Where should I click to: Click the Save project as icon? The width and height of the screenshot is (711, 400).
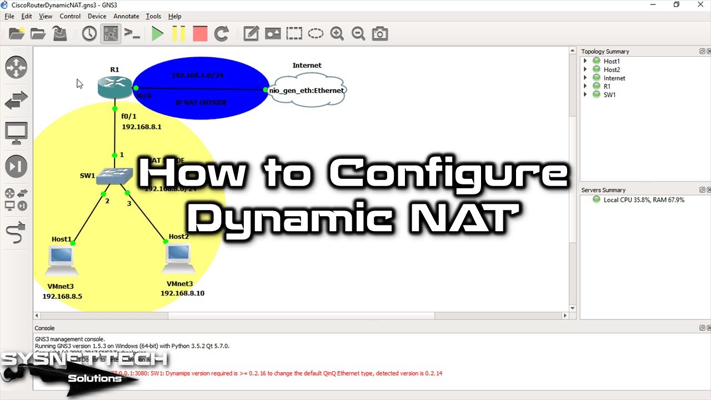click(x=59, y=34)
